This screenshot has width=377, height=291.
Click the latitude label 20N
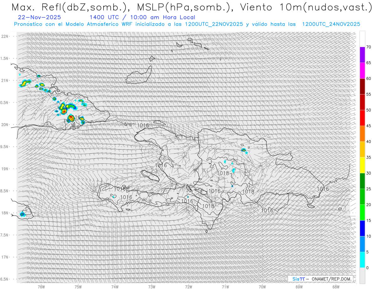[5, 125]
